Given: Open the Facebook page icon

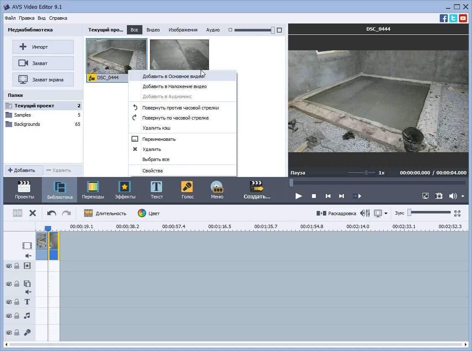Looking at the screenshot, I should coord(444,18).
